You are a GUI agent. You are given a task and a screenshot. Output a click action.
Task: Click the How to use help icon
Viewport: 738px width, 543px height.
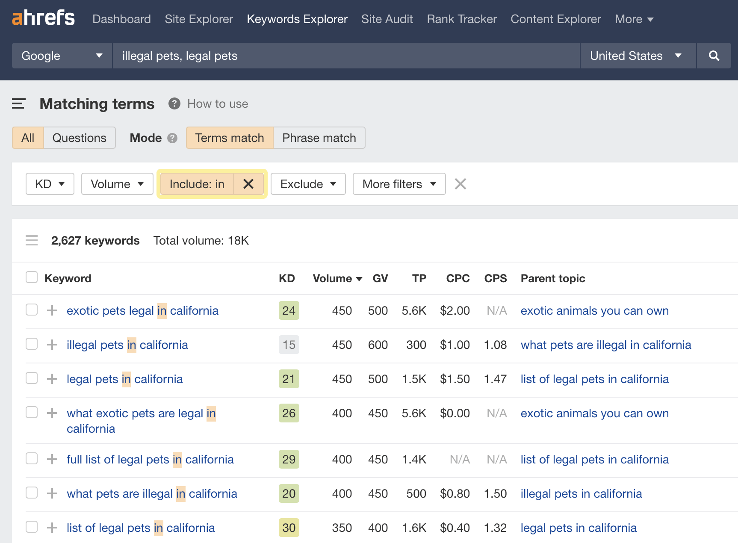[x=174, y=103]
